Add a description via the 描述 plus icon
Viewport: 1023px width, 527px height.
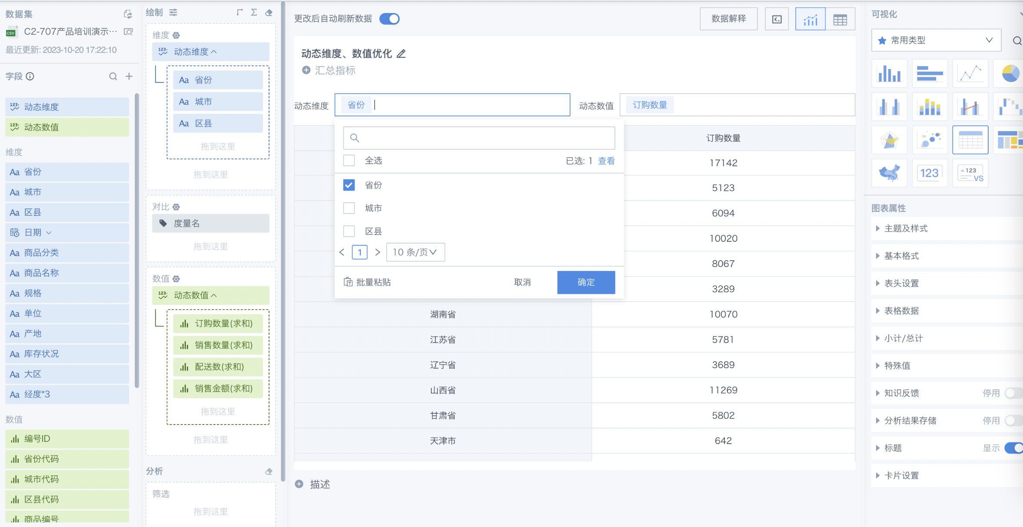[x=299, y=484]
